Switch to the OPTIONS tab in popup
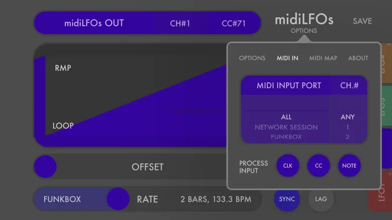Screen dimensions: 392x220 coord(252,58)
